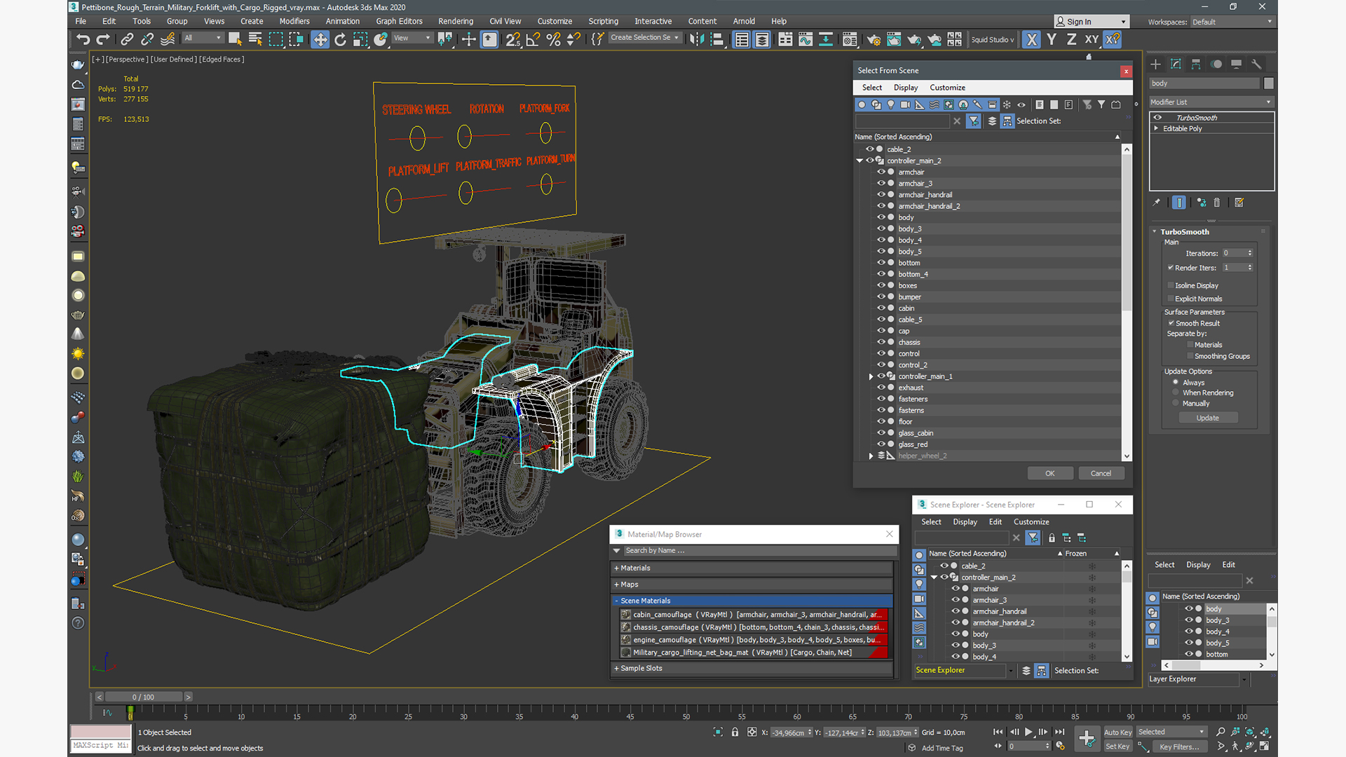Activate the Select and Rotate tool
The height and width of the screenshot is (757, 1346).
(340, 39)
